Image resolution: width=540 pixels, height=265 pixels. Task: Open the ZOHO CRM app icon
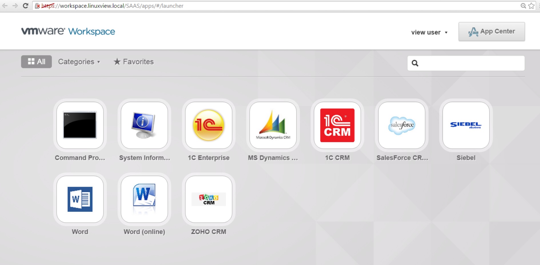click(x=209, y=199)
